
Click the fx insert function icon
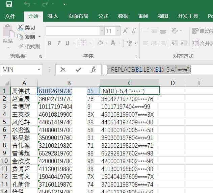pos(94,70)
